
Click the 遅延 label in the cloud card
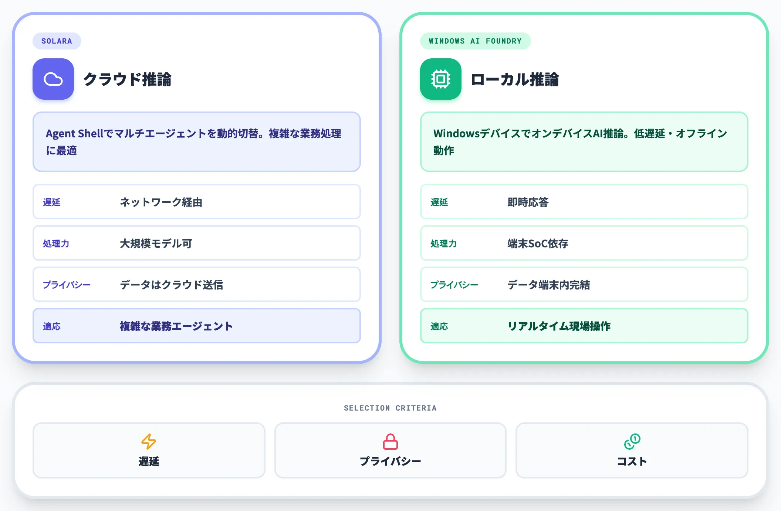[52, 202]
